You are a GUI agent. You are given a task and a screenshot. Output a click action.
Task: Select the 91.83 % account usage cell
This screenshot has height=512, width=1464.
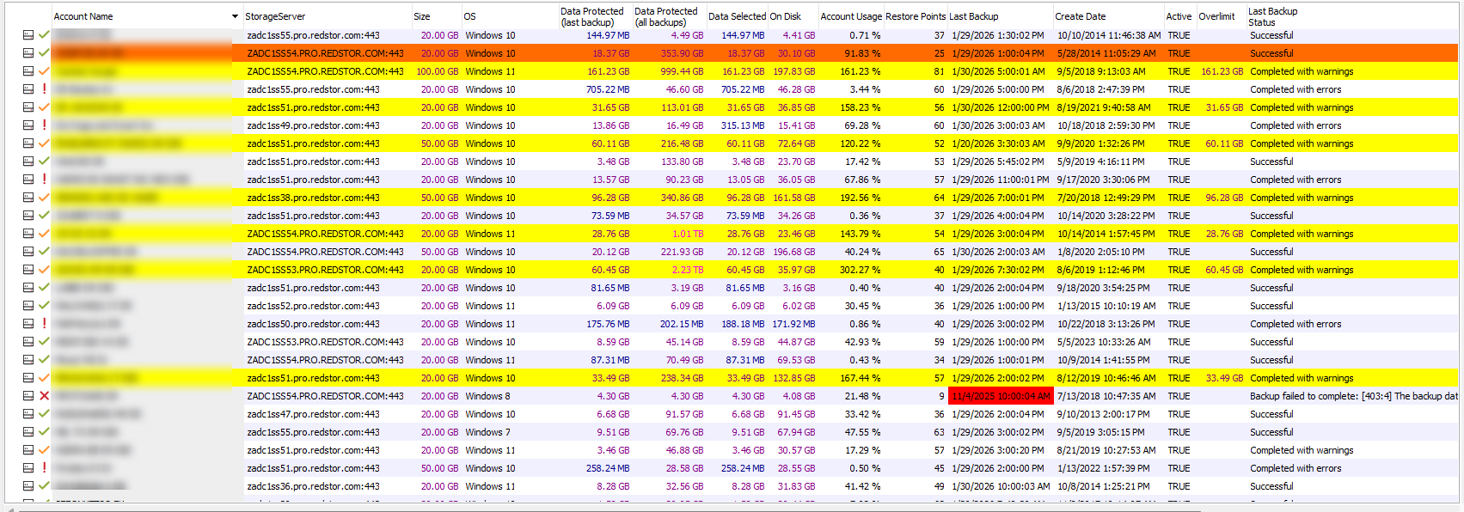850,53
